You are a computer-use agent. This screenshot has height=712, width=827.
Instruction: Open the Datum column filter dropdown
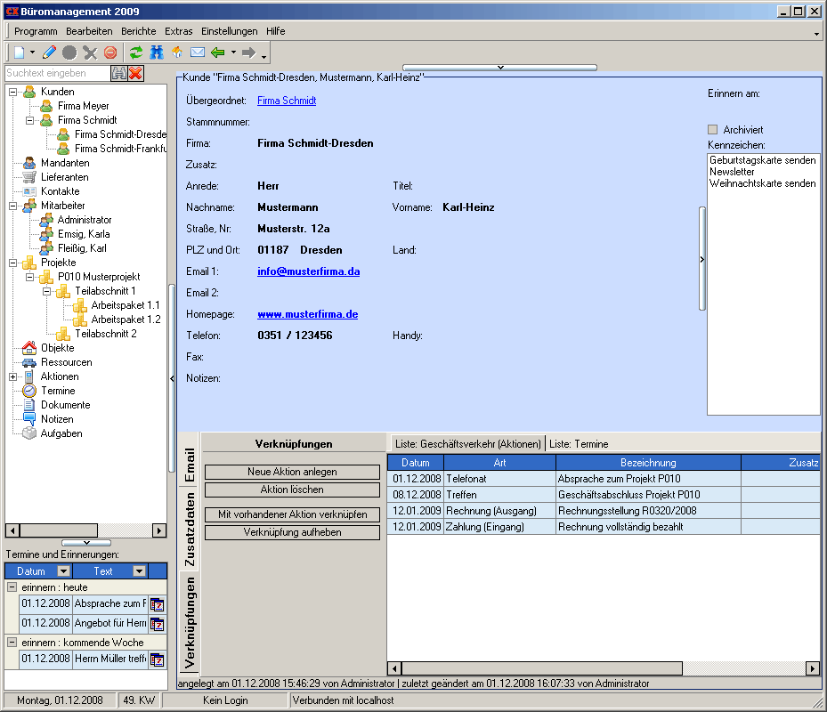point(63,571)
